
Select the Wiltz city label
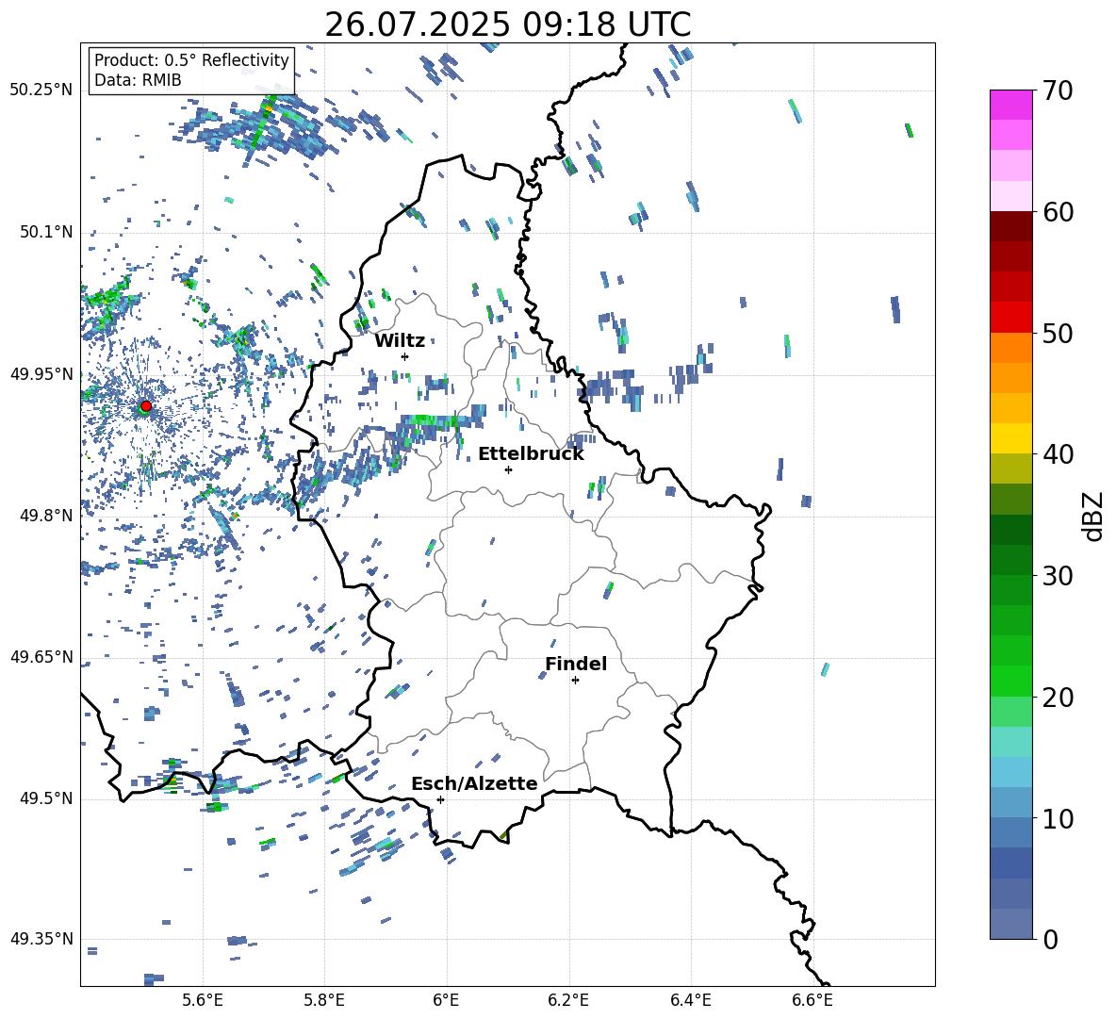(x=400, y=341)
